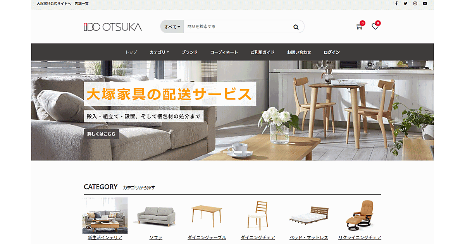465x244 pixels.
Task: Click the ログイン menu item
Action: pos(332,52)
